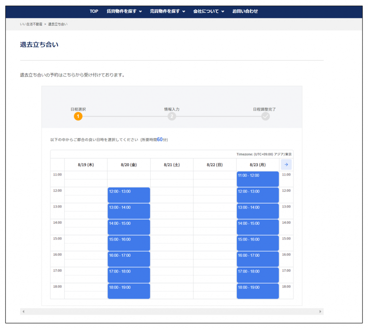Go to TOP in navigation bar

[94, 11]
